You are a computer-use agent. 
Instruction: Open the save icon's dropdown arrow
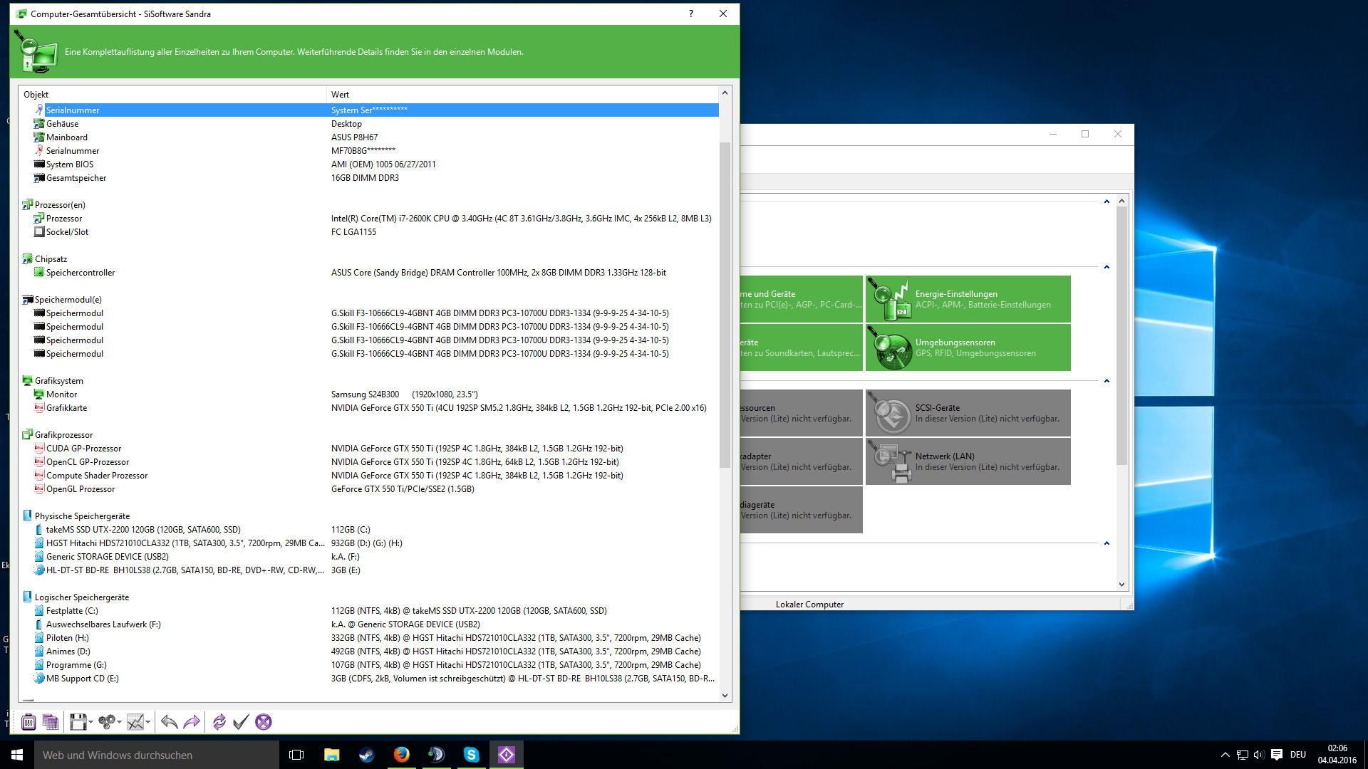90,722
